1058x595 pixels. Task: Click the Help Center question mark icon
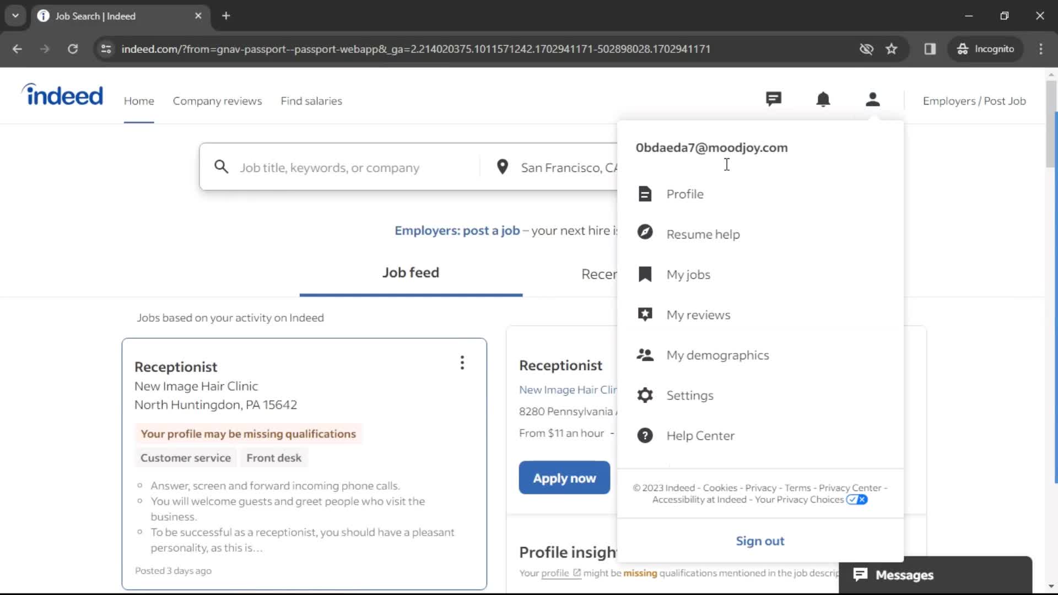644,435
